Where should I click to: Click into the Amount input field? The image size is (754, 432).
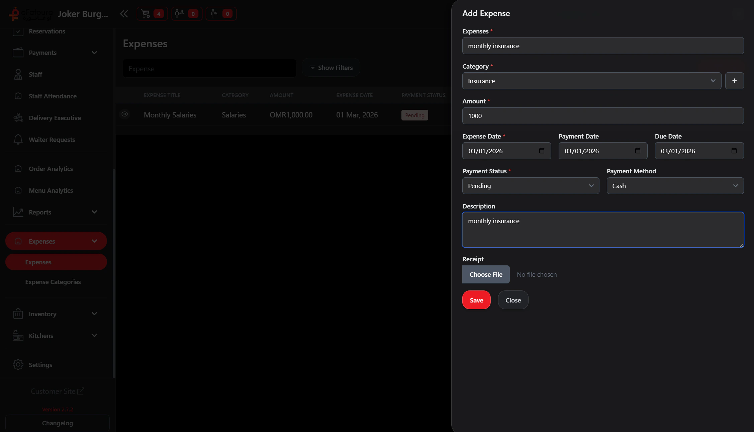[x=602, y=116]
